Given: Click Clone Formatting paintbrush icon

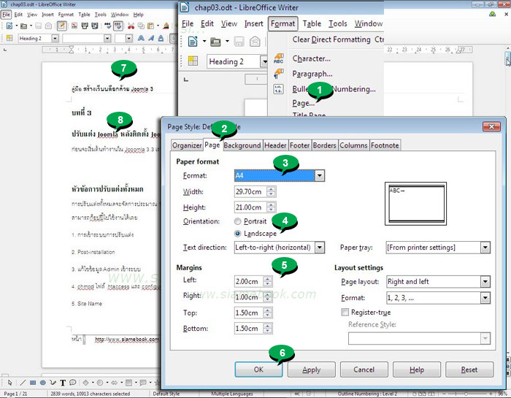Looking at the screenshot, I should tap(166, 26).
